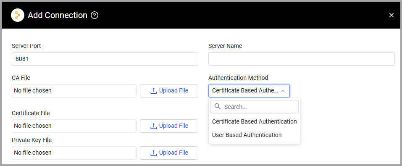Close the Add Connection dialog

point(391,16)
